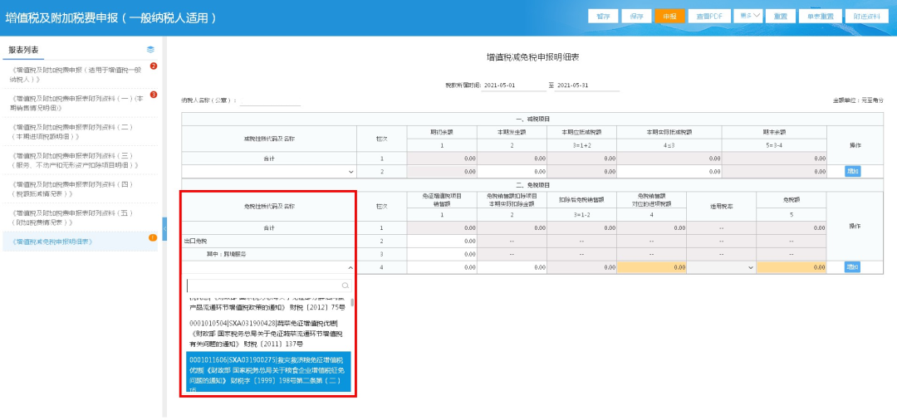Click red badge 3 on 附列资料（一）
The width and height of the screenshot is (897, 420).
pos(154,95)
